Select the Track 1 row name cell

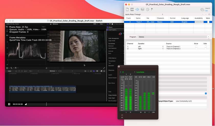coord(139,22)
